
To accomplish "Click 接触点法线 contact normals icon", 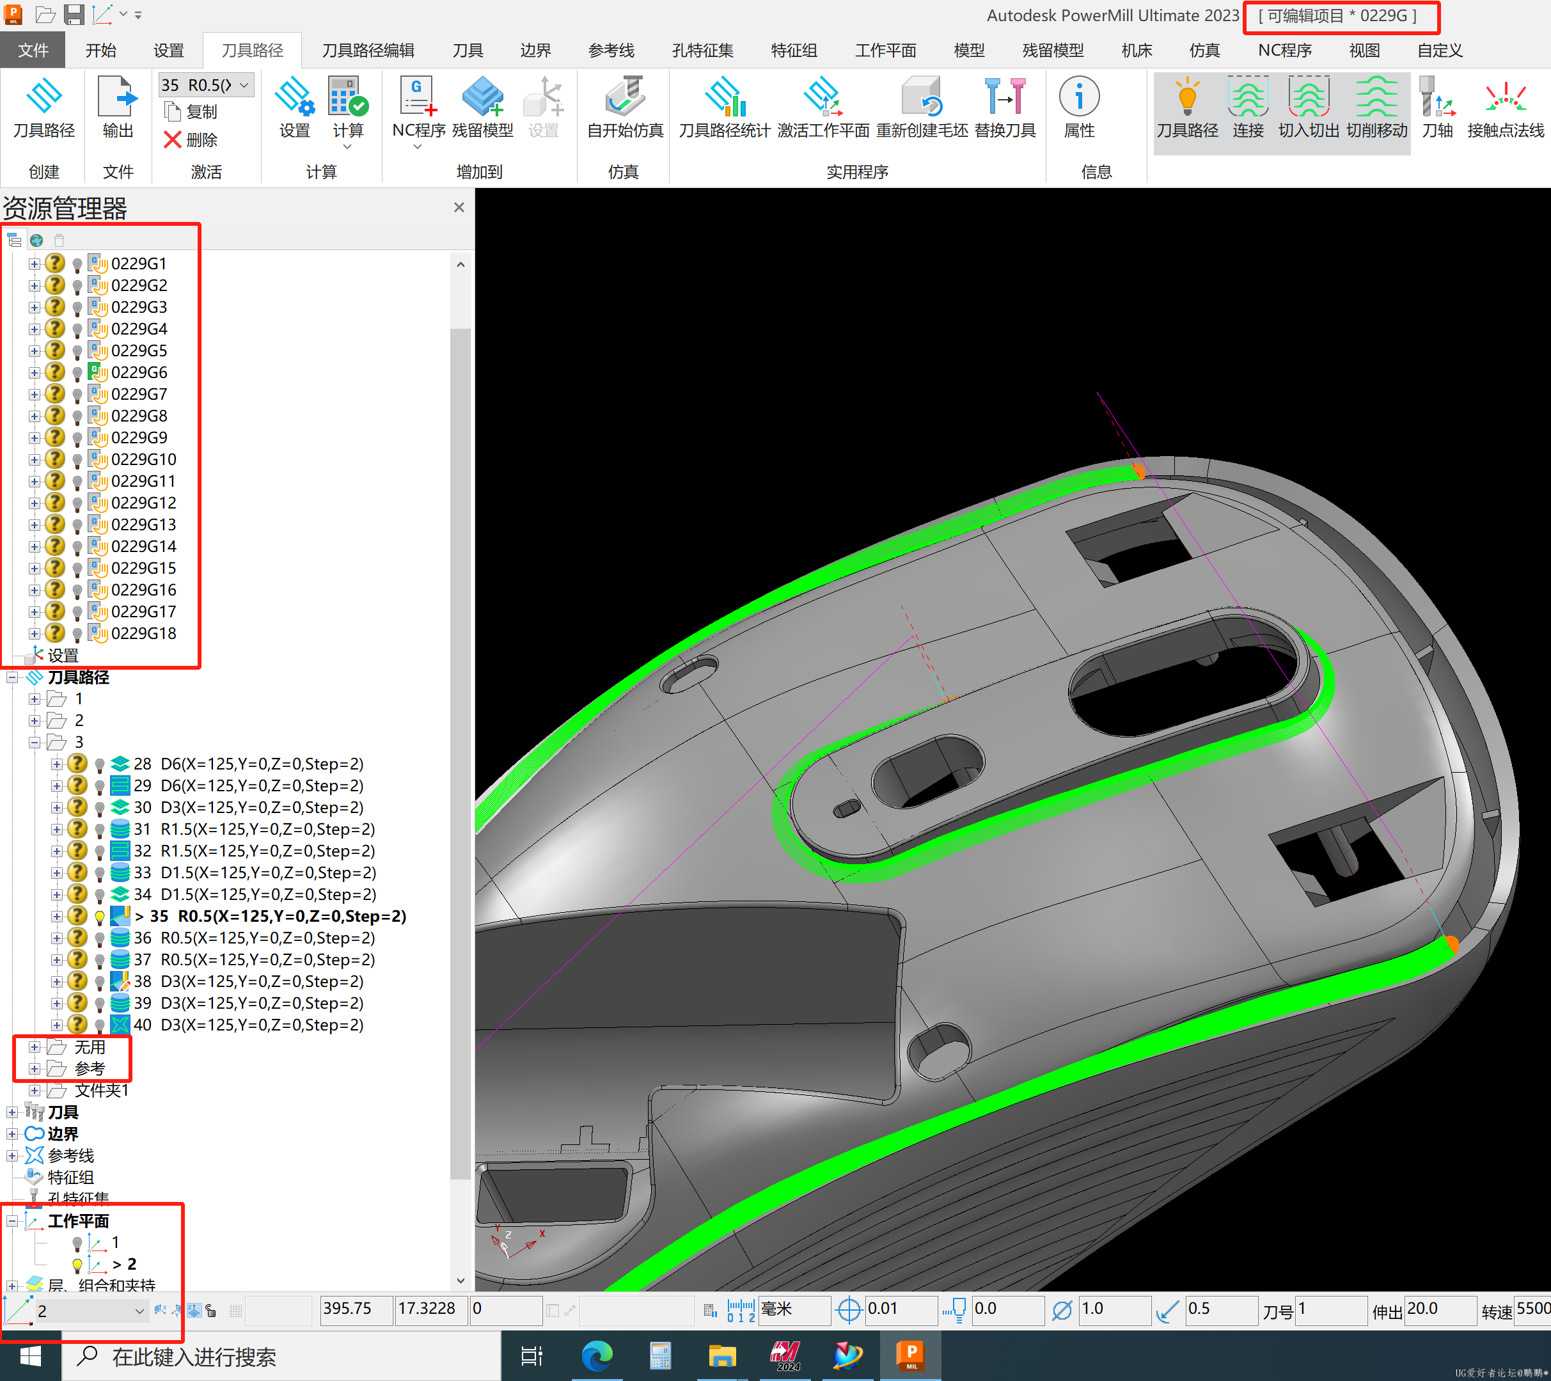I will (x=1506, y=97).
